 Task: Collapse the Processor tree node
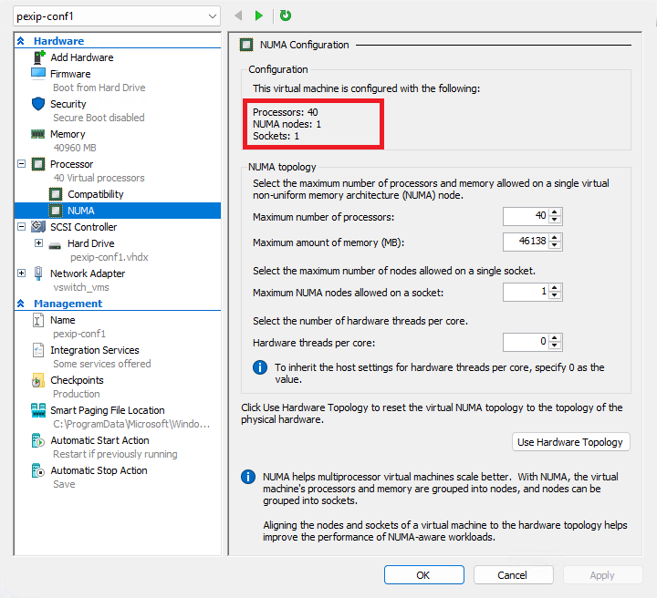pos(21,164)
